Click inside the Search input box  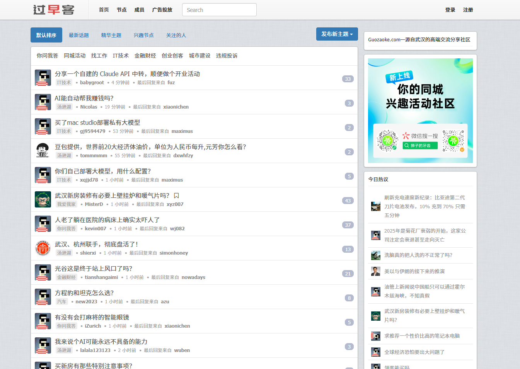point(219,10)
